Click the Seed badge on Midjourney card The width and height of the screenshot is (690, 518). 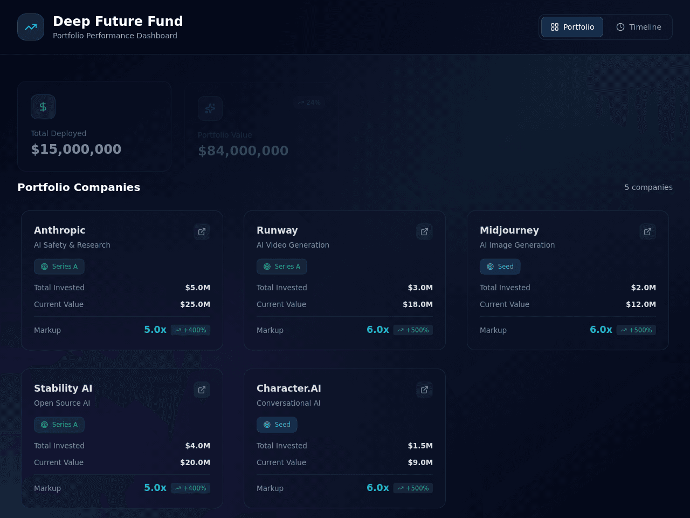[500, 267]
